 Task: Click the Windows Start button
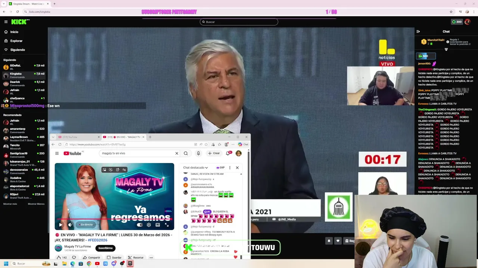[x=6, y=264]
